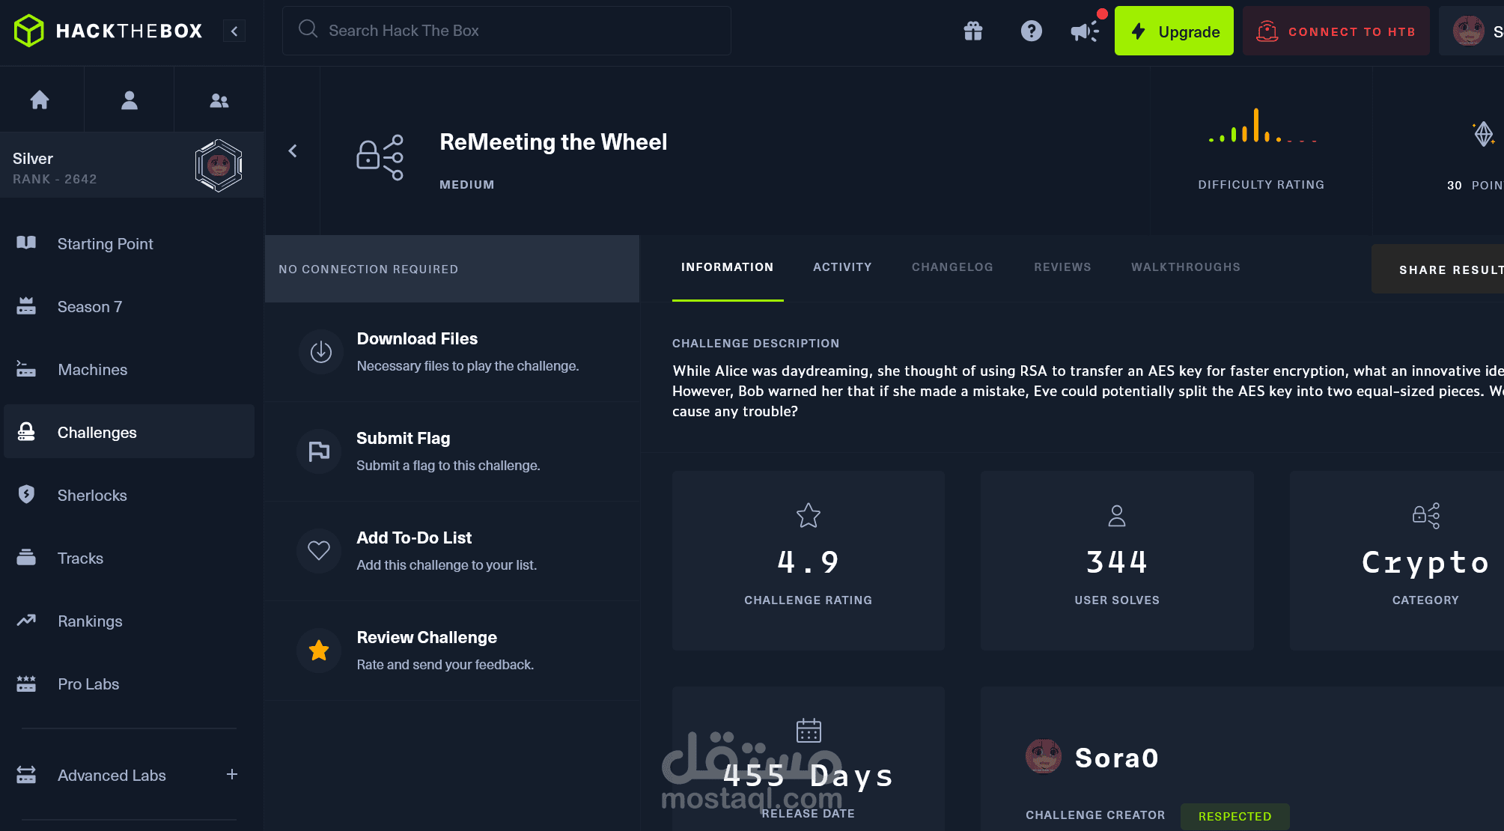Click the user icon on User Solves card
Screen dimensions: 1504x831
click(1117, 516)
